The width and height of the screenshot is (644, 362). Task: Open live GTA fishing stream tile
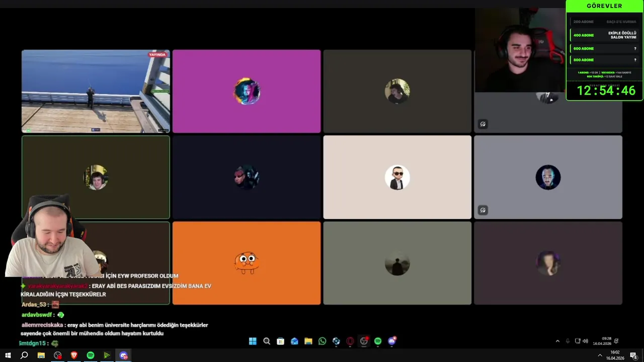pyautogui.click(x=96, y=91)
